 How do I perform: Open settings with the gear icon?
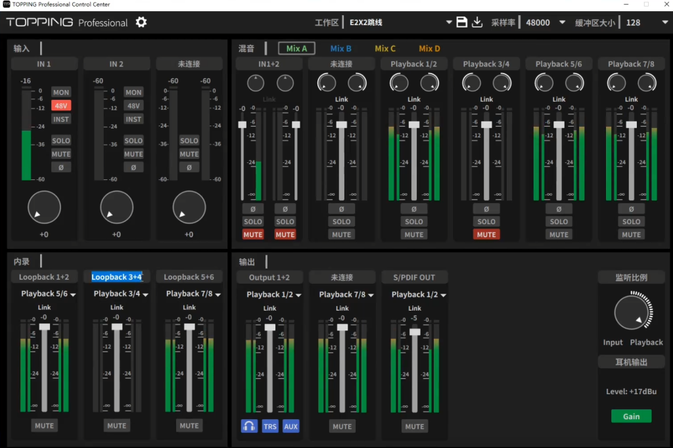click(141, 22)
